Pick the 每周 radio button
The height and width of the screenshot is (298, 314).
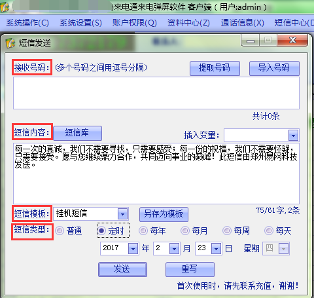coord(227,231)
